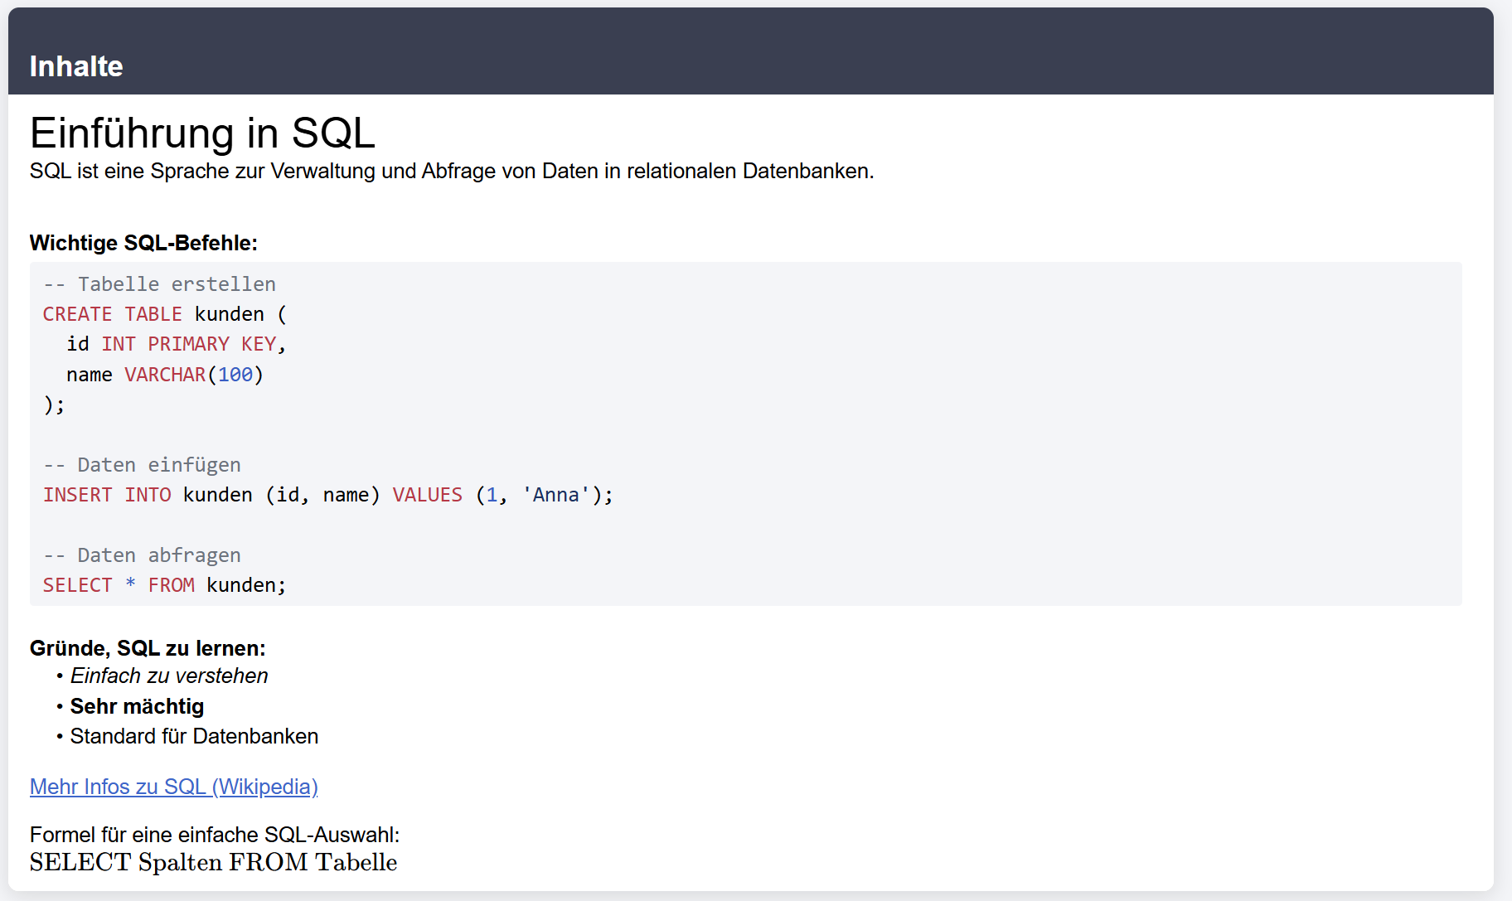The image size is (1512, 901).
Task: Click the INSERT INTO kunden code line
Action: click(x=328, y=495)
